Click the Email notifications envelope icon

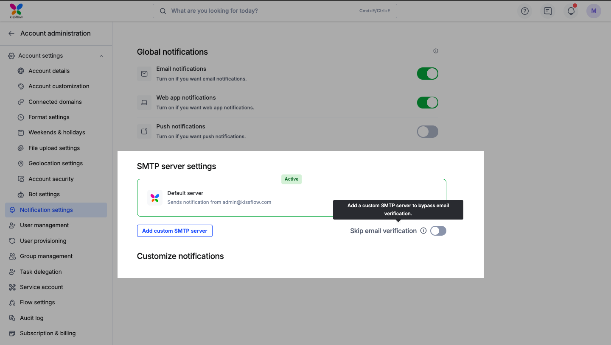pos(144,74)
